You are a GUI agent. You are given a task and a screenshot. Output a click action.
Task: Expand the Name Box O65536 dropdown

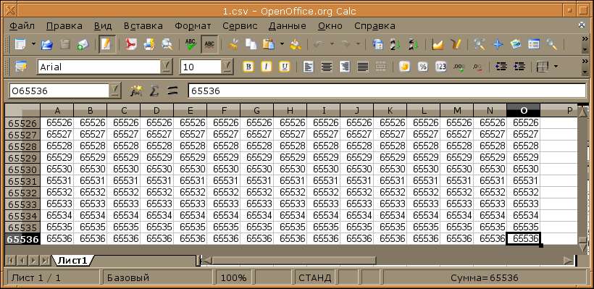(115, 91)
